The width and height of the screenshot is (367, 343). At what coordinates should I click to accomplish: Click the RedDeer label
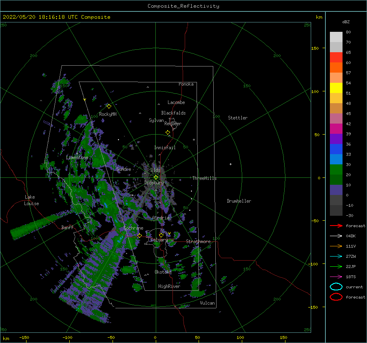(x=173, y=124)
